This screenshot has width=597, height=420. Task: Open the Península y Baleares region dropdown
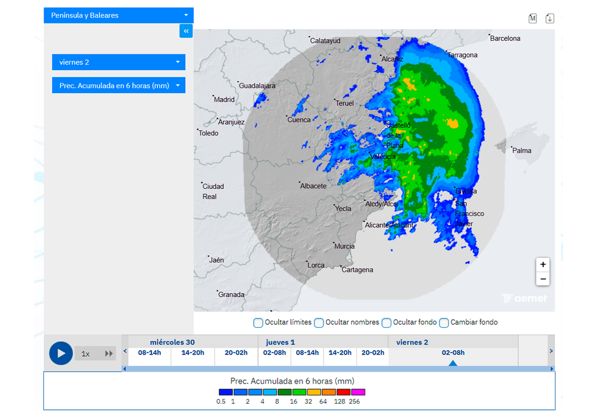pyautogui.click(x=118, y=15)
